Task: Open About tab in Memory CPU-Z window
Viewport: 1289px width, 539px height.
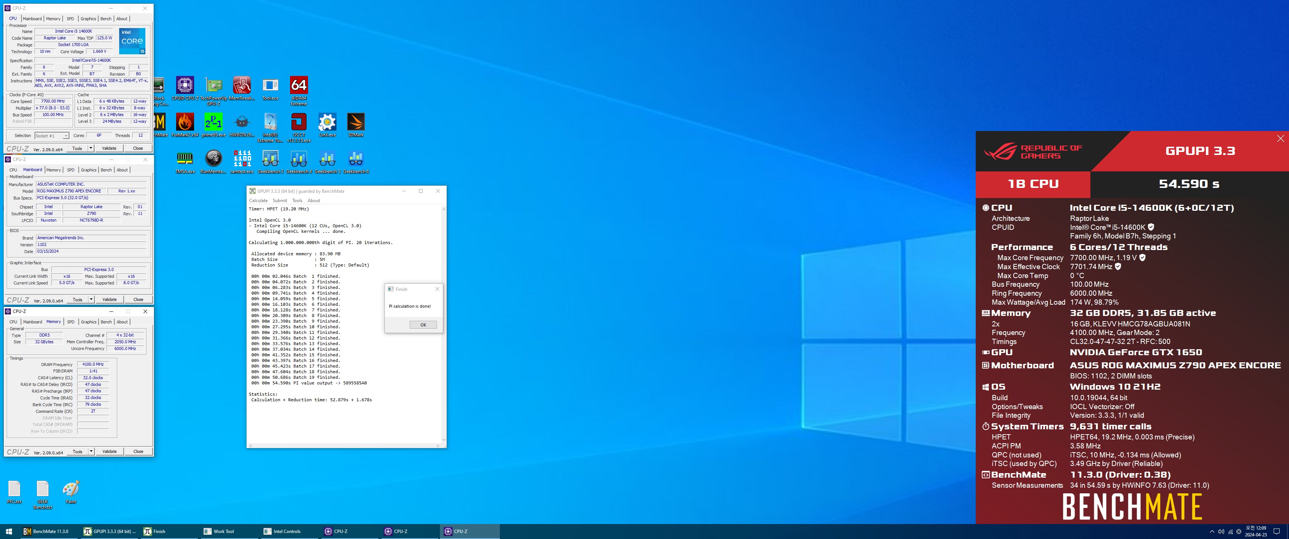Action: click(122, 322)
